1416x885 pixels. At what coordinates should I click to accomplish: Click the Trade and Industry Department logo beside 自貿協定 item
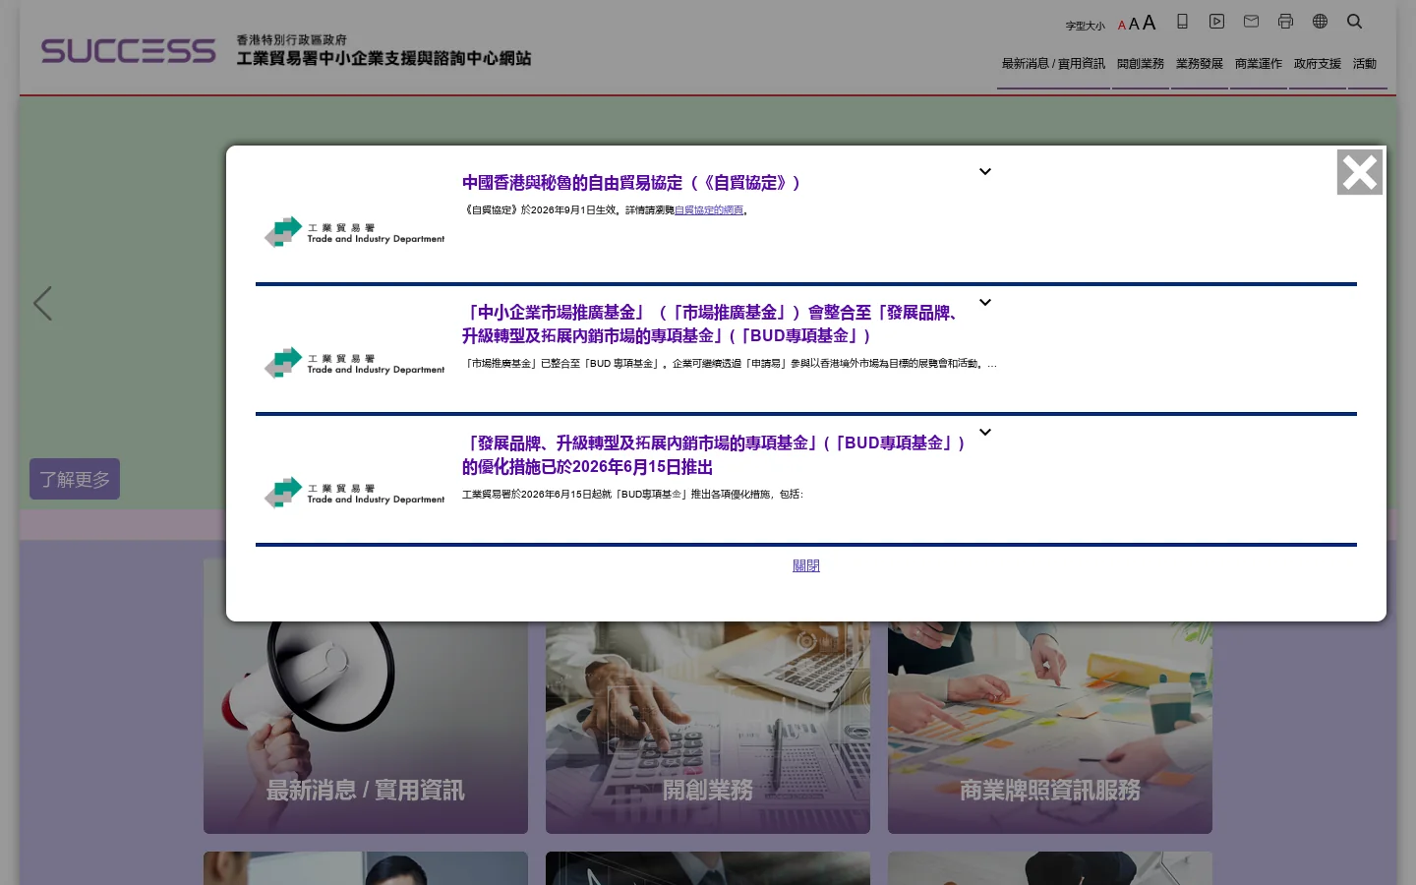354,232
